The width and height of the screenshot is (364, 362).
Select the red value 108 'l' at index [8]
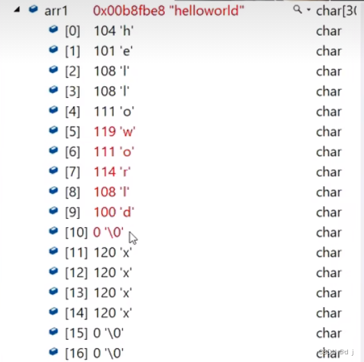(111, 192)
